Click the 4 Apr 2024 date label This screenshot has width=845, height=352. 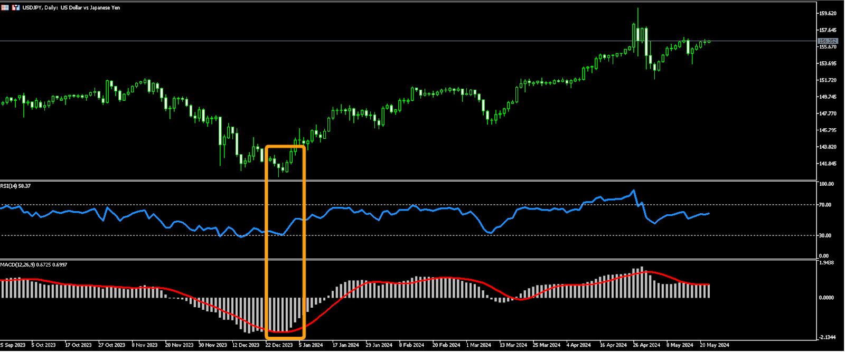(579, 345)
